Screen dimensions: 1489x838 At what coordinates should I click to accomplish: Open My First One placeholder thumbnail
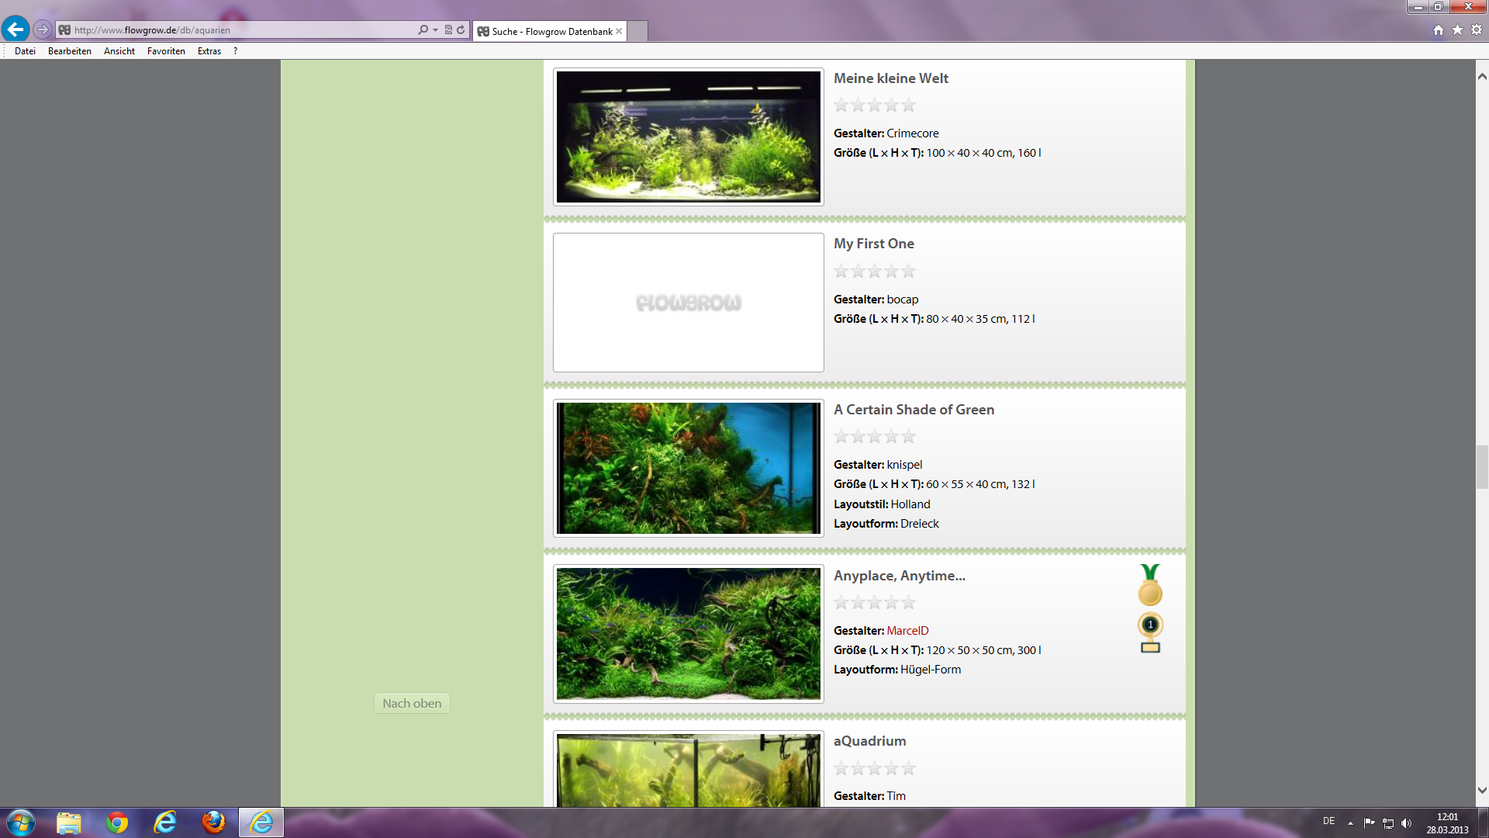(689, 303)
